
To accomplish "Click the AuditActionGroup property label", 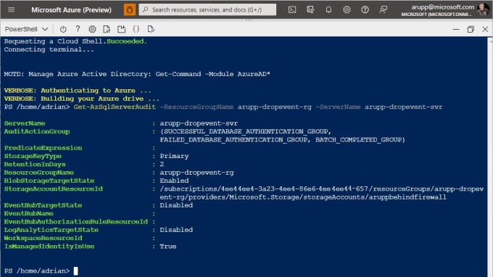I will [x=37, y=131].
